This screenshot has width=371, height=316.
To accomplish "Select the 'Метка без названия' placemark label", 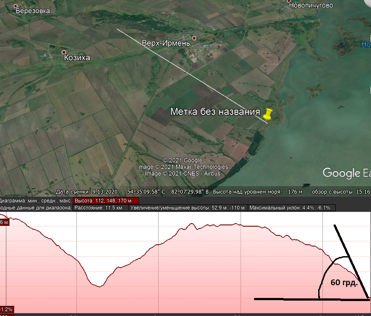I will 215,112.
